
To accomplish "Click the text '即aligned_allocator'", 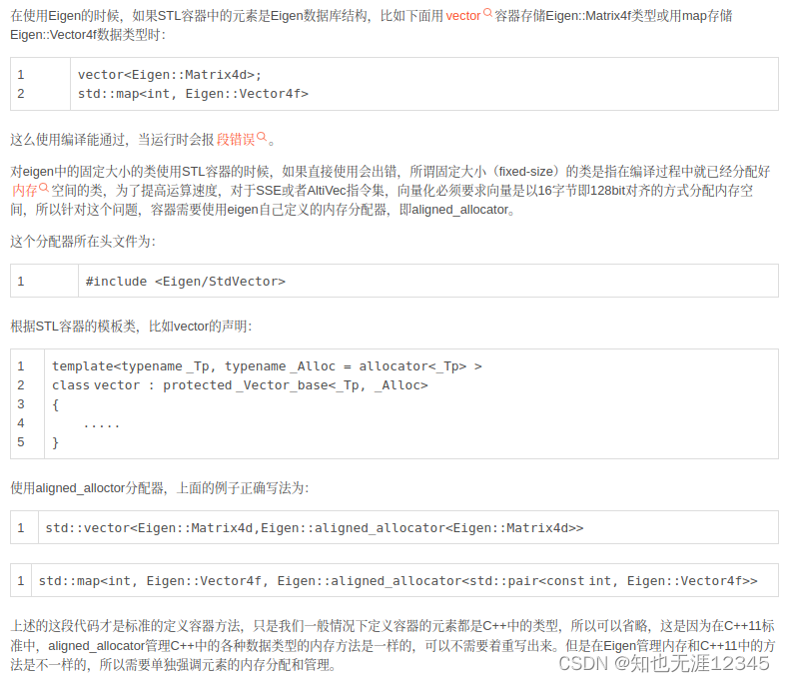I will pos(453,210).
